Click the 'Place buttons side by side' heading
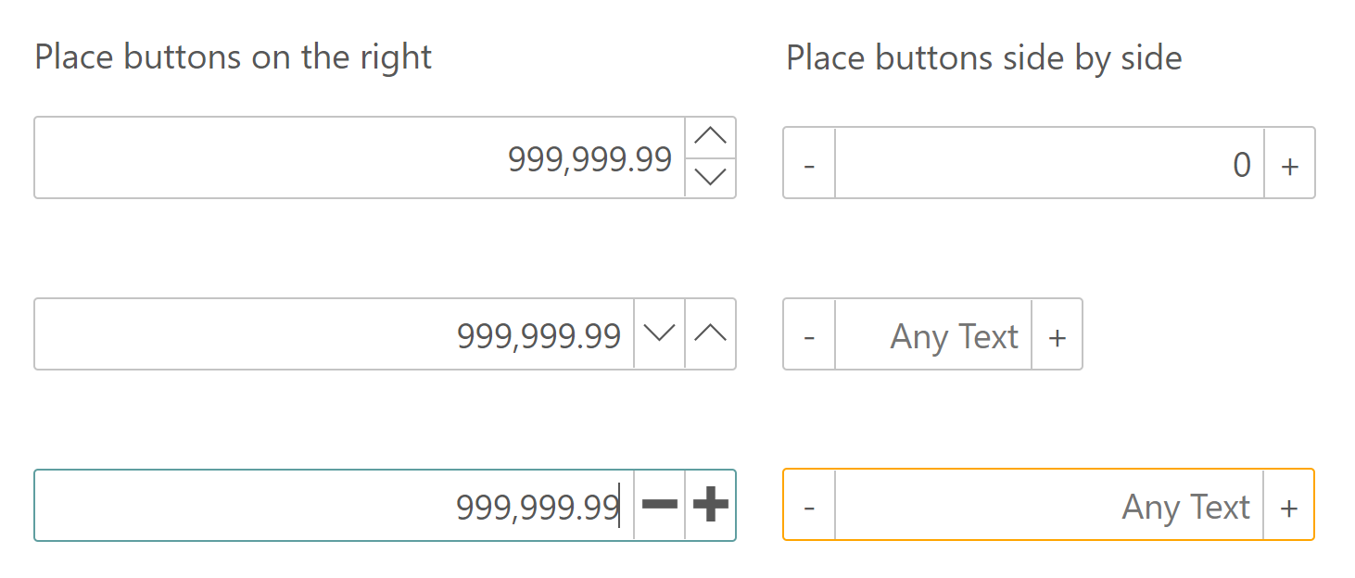Screen dimensions: 1355x578 point(984,57)
